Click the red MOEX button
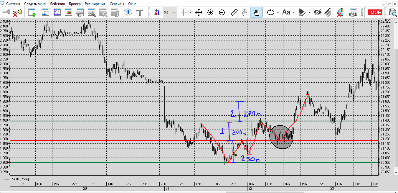 (376, 12)
